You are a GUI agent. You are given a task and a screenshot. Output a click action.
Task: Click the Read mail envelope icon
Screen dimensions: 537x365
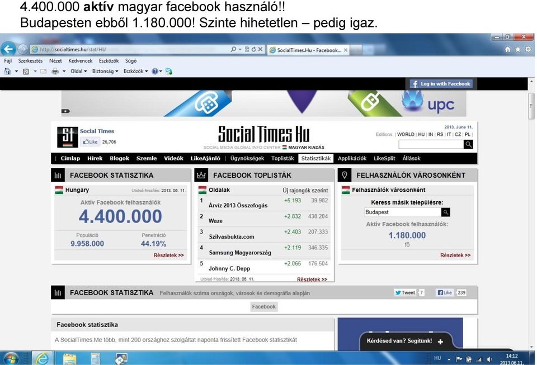click(44, 71)
